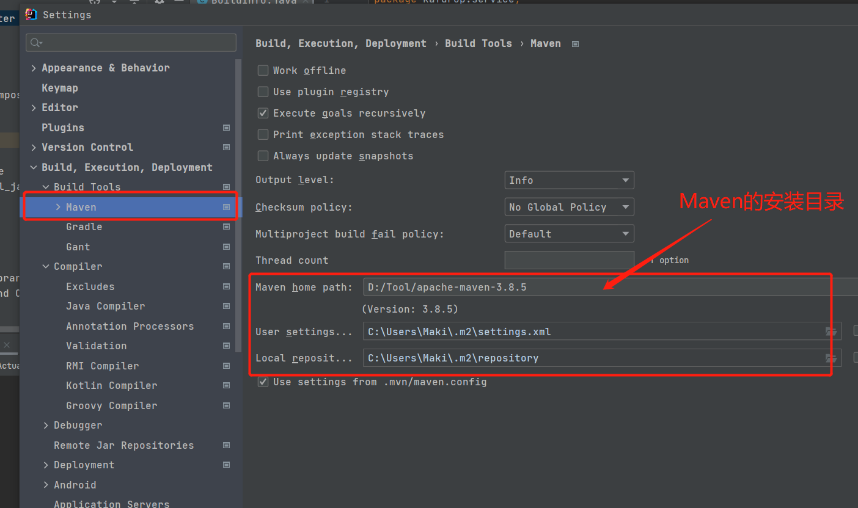
Task: Click the project-level icon beside Validation
Action: pyautogui.click(x=227, y=346)
